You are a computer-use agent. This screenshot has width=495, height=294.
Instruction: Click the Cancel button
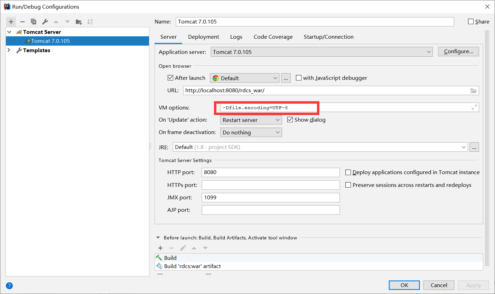(x=439, y=285)
